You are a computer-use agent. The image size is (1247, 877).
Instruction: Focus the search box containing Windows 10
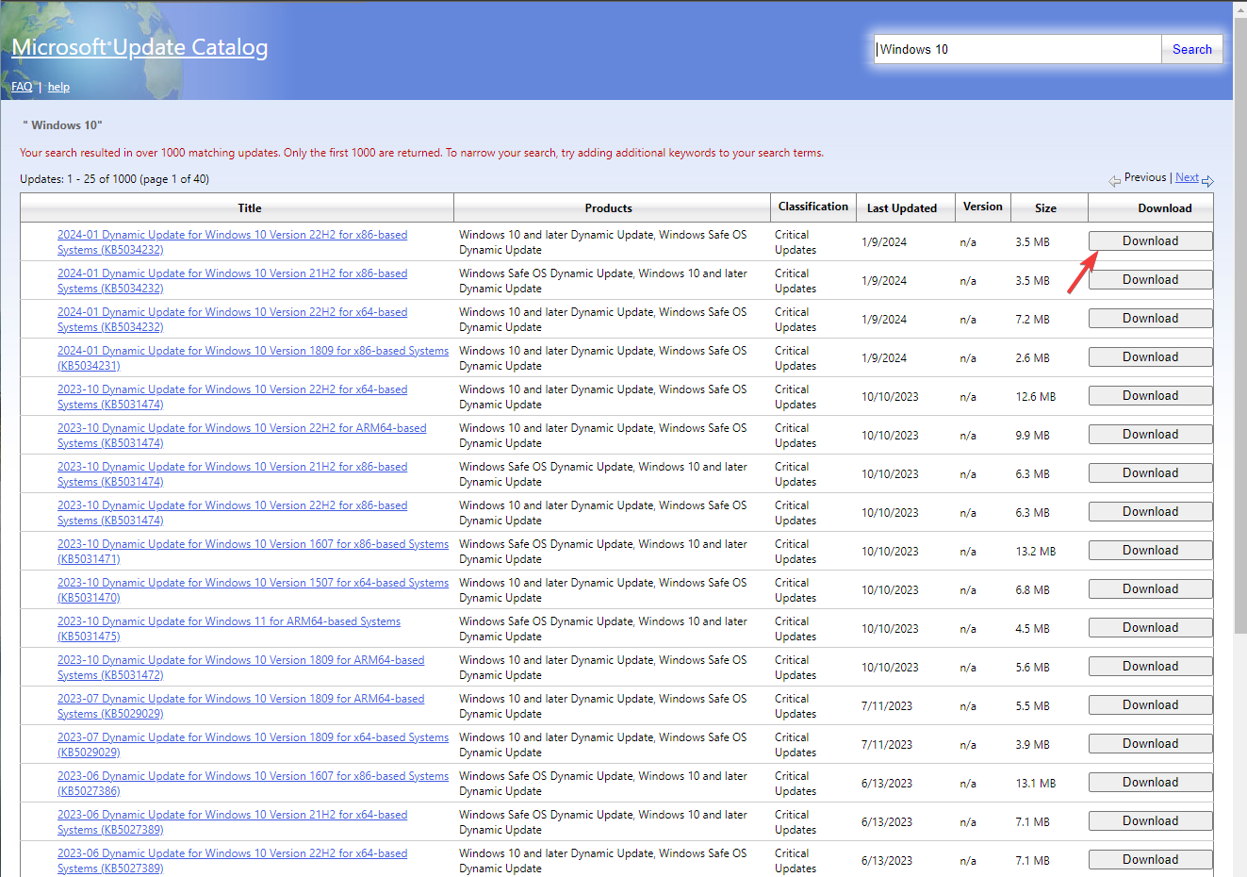(x=1017, y=49)
